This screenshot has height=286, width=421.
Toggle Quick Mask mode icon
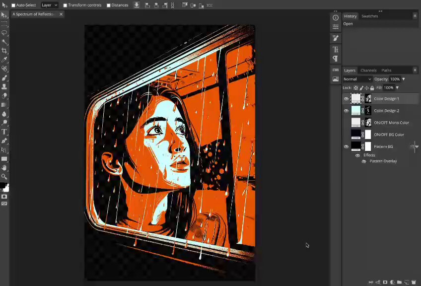[4, 197]
